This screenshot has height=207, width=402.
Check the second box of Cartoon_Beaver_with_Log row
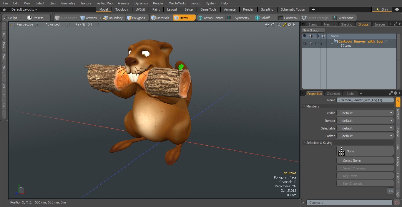click(323, 43)
